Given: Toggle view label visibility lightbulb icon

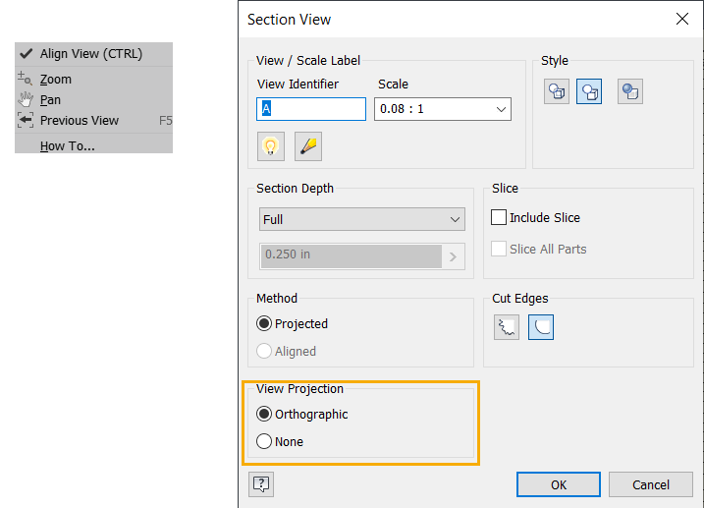Looking at the screenshot, I should pyautogui.click(x=270, y=146).
